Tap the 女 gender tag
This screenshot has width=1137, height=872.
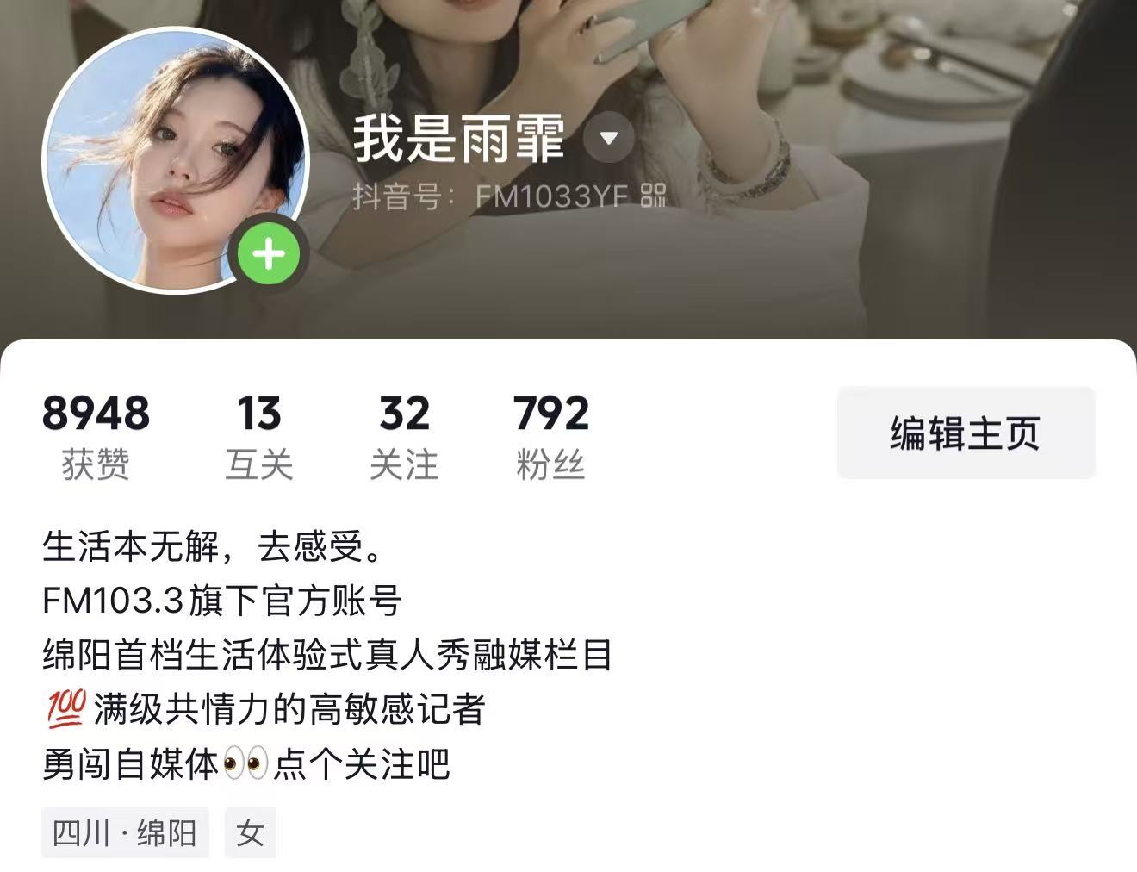[x=250, y=832]
